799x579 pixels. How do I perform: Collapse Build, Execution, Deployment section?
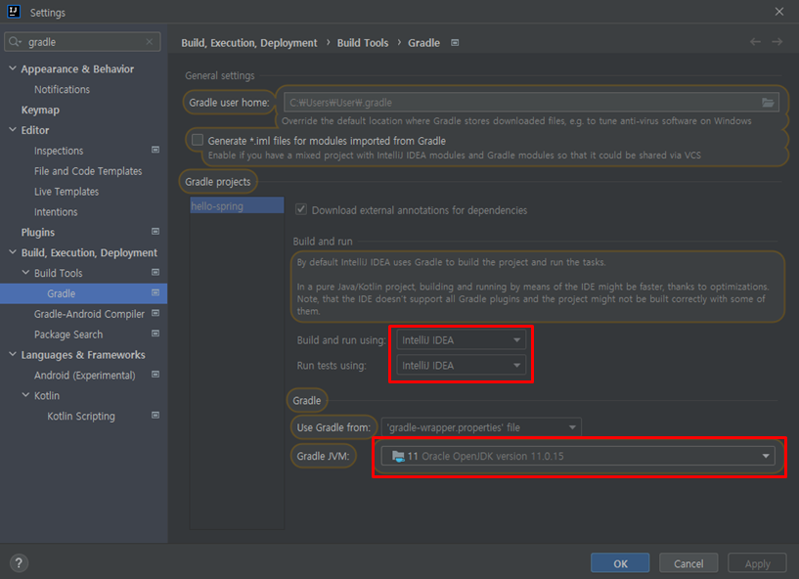[13, 251]
